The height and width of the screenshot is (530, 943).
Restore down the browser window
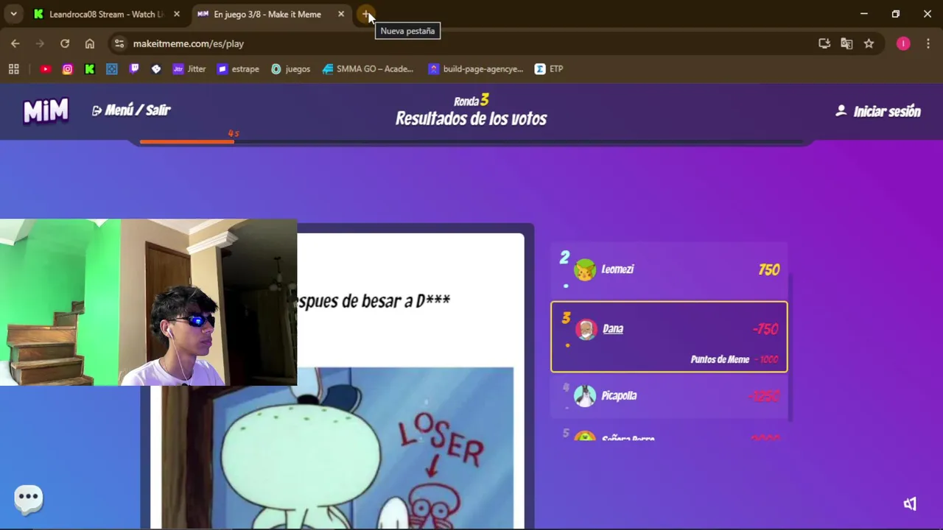(896, 14)
